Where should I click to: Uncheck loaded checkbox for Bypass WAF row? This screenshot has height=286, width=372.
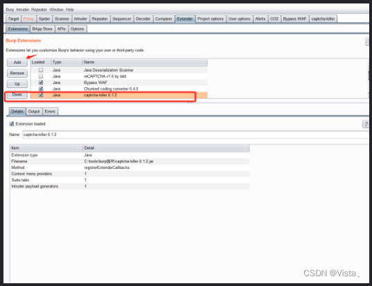coord(41,82)
